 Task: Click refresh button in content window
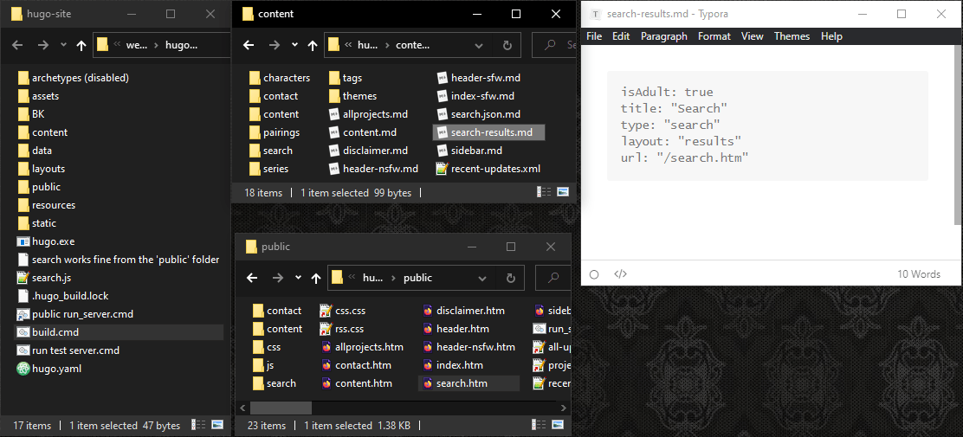coord(507,45)
